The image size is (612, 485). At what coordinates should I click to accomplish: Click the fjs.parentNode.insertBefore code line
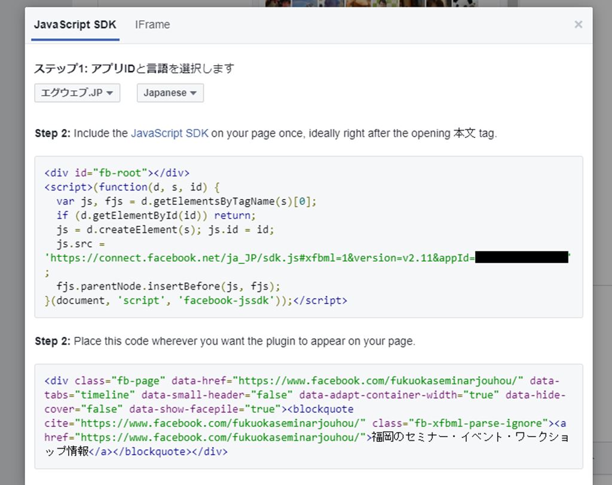pyautogui.click(x=168, y=286)
